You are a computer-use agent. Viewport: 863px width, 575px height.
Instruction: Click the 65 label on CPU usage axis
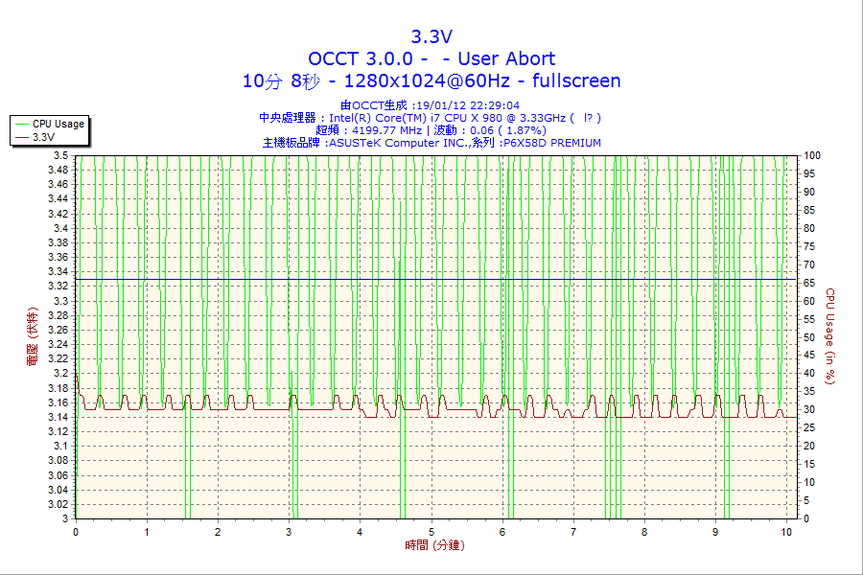(x=809, y=283)
